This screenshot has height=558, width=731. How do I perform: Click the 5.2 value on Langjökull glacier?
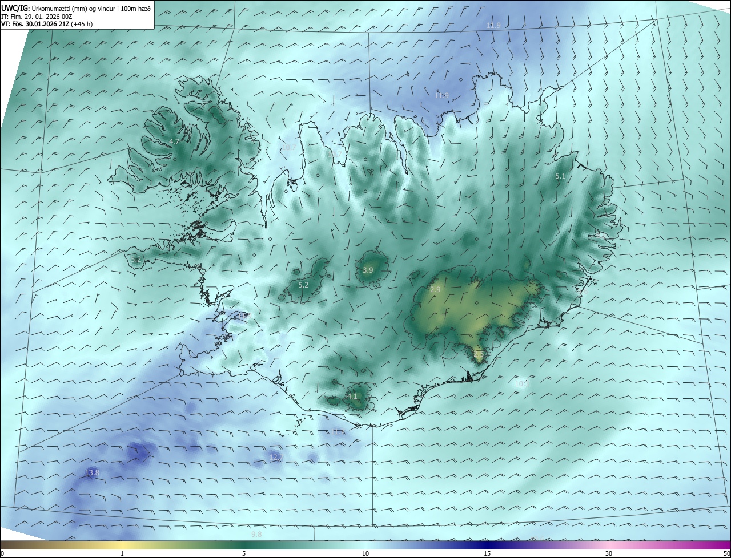pyautogui.click(x=303, y=285)
